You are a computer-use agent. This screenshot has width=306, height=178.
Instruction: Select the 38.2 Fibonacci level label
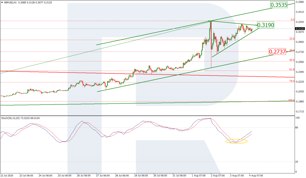click(x=292, y=50)
